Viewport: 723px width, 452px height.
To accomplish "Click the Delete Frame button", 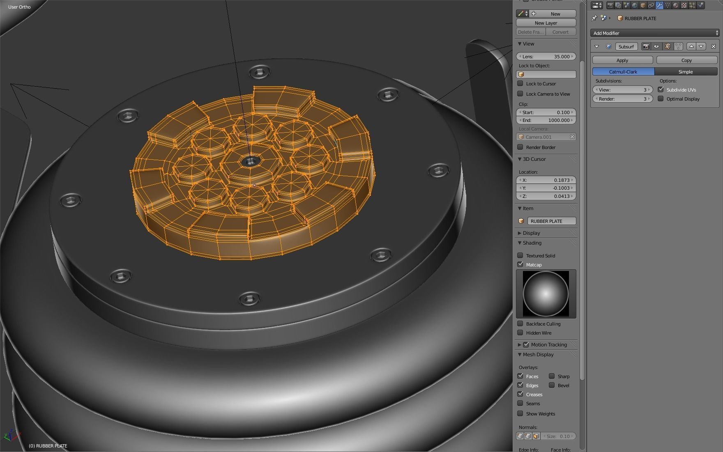I will coord(531,32).
